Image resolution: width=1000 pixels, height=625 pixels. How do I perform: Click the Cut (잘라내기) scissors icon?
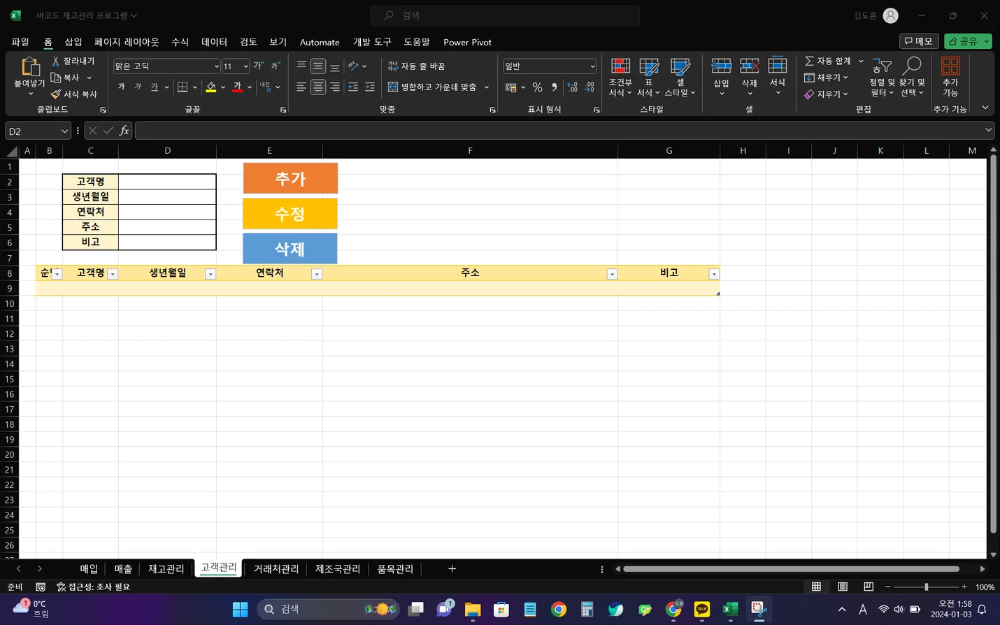pyautogui.click(x=56, y=62)
